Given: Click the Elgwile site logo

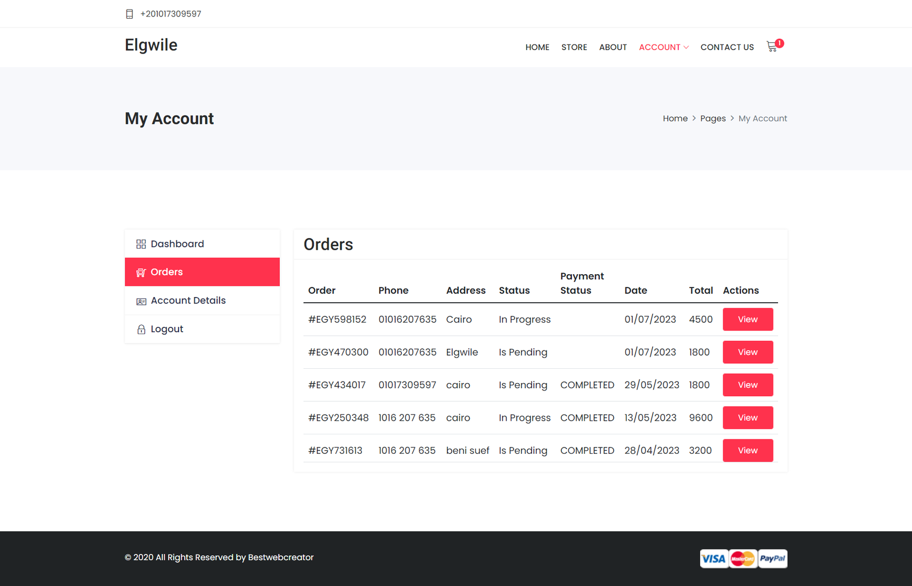Looking at the screenshot, I should (151, 45).
